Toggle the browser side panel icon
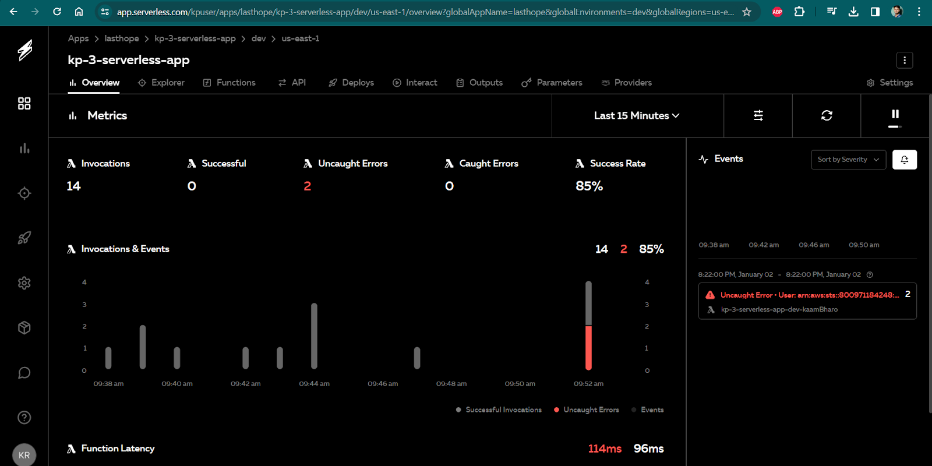This screenshot has width=932, height=466. click(x=875, y=12)
